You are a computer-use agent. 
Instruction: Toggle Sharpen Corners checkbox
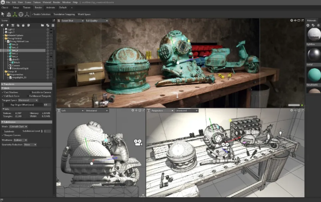tap(3, 135)
